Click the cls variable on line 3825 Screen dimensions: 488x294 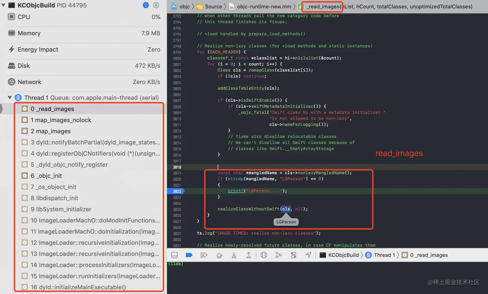click(286, 209)
